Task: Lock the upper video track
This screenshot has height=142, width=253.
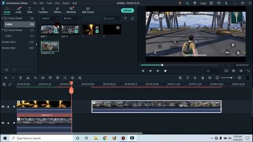Action: (x=8, y=106)
